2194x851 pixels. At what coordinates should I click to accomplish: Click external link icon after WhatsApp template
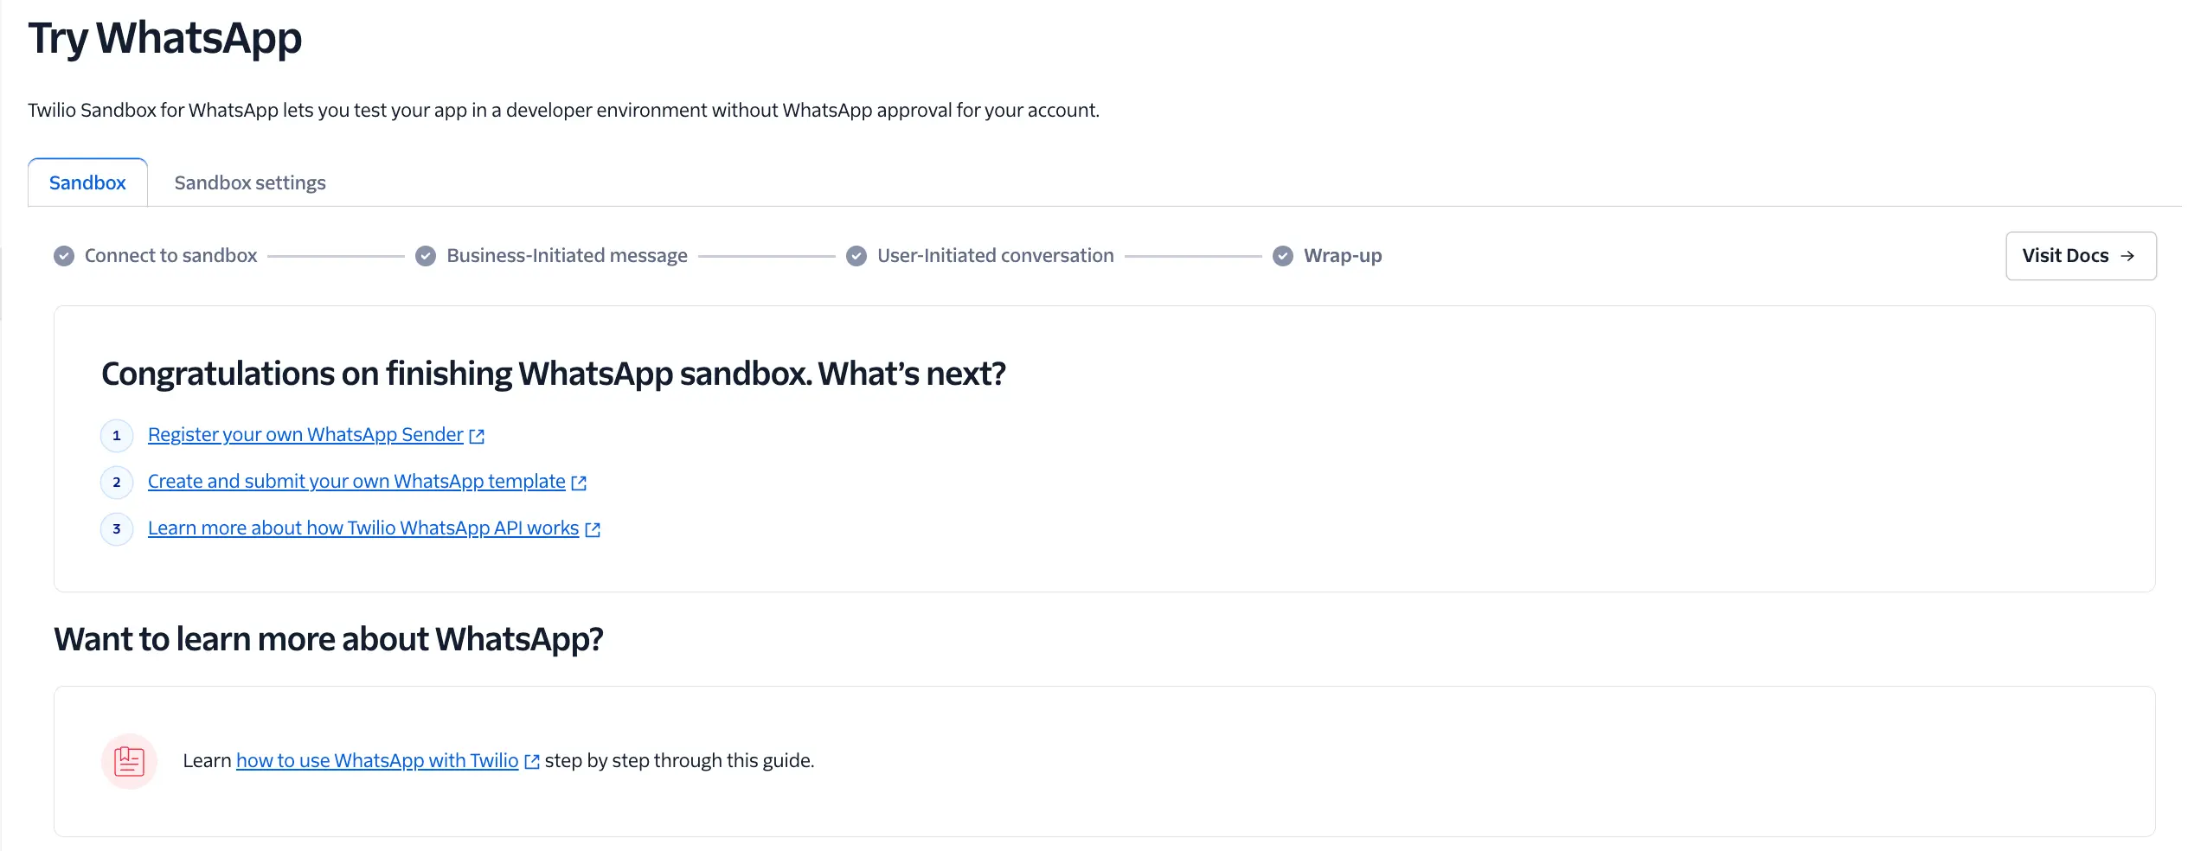coord(579,483)
